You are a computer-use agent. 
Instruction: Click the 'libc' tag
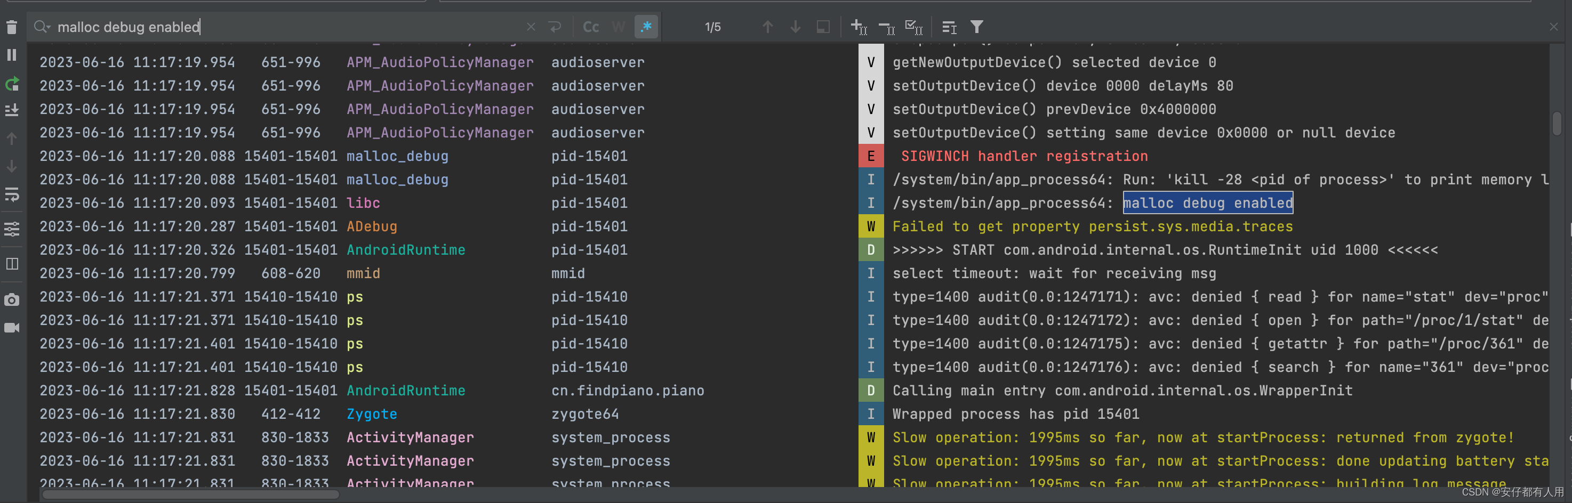(363, 203)
